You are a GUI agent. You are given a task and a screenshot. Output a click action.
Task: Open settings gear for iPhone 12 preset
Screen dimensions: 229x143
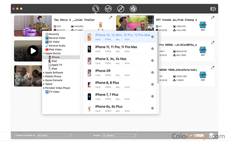pyautogui.click(x=152, y=37)
